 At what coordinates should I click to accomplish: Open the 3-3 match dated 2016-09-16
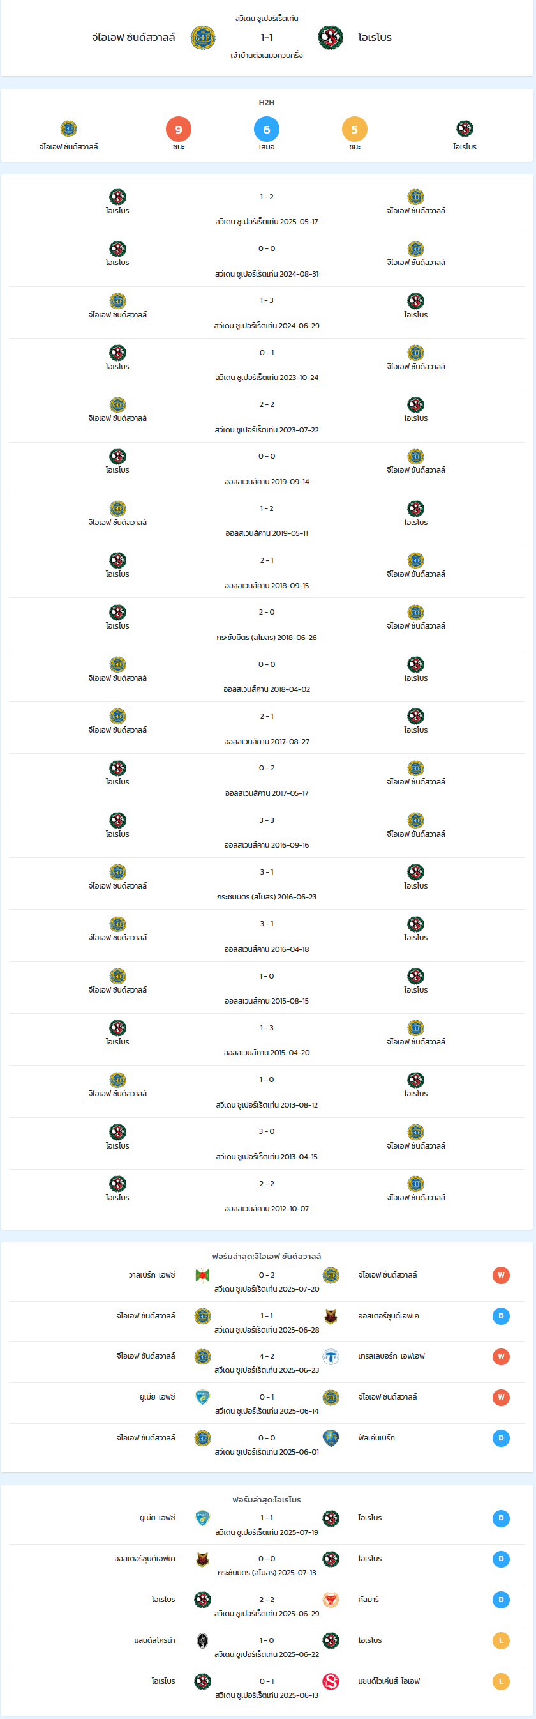click(267, 832)
